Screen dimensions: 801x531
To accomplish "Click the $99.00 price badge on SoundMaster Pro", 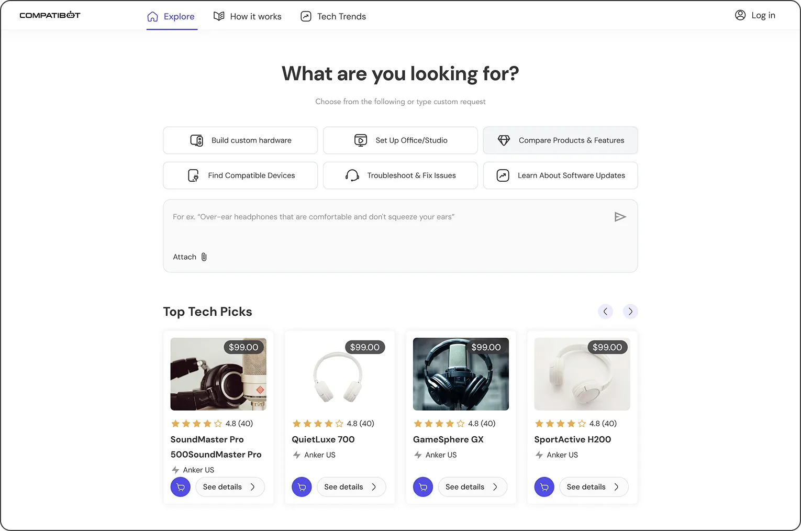I will (x=243, y=347).
